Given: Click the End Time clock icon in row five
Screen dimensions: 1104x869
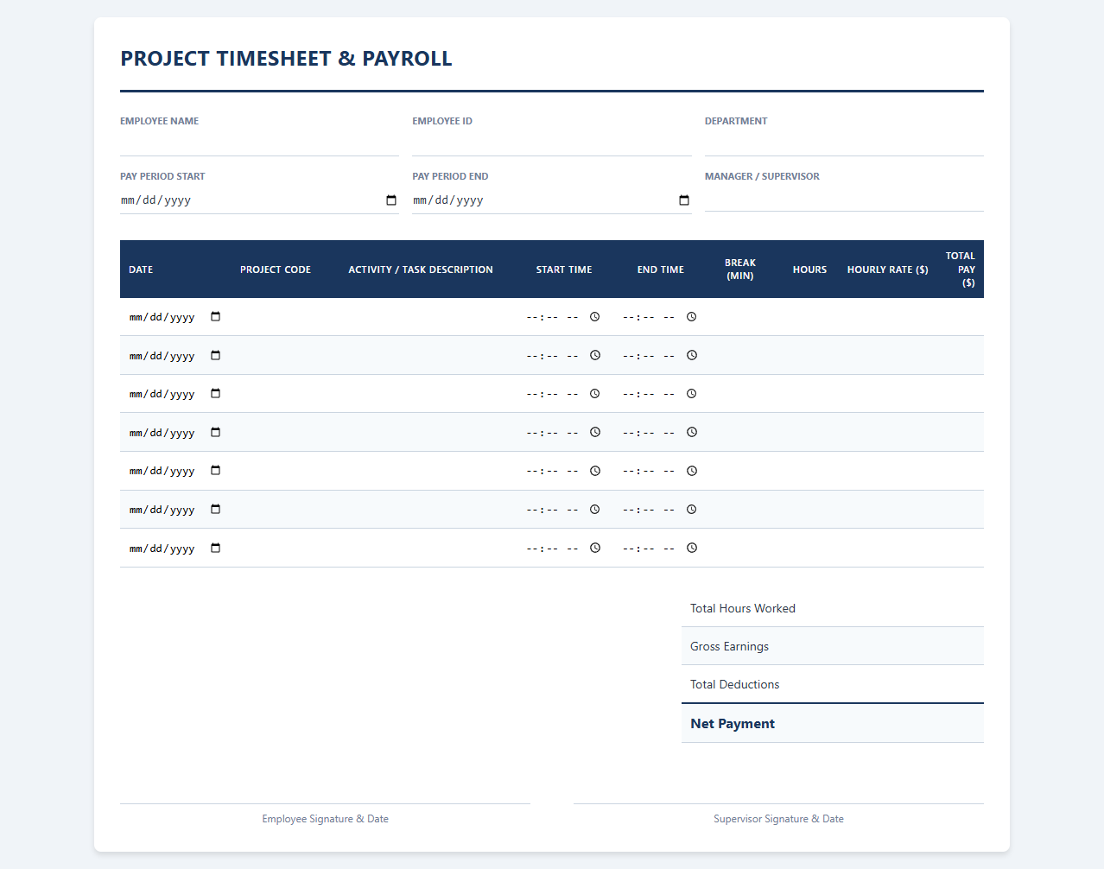Looking at the screenshot, I should 692,471.
